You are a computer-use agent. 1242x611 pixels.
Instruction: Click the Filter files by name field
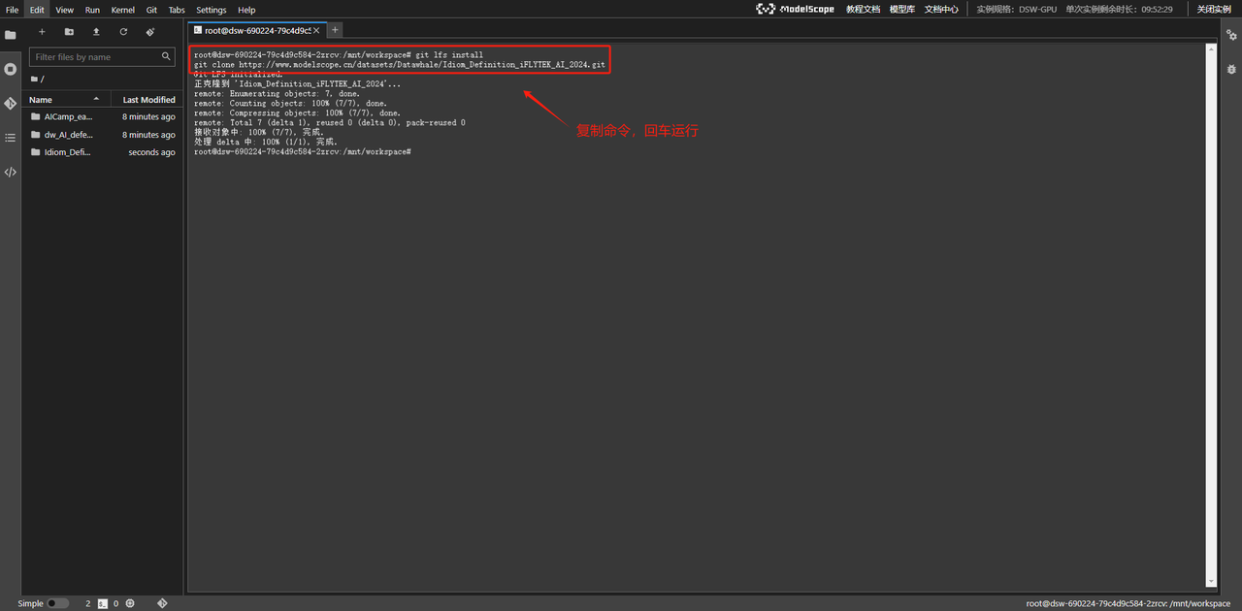coord(95,57)
